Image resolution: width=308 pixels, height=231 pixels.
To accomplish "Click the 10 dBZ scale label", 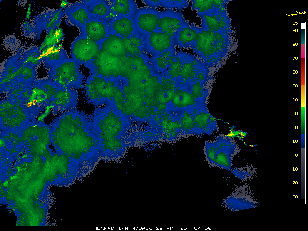I will 295,141.
